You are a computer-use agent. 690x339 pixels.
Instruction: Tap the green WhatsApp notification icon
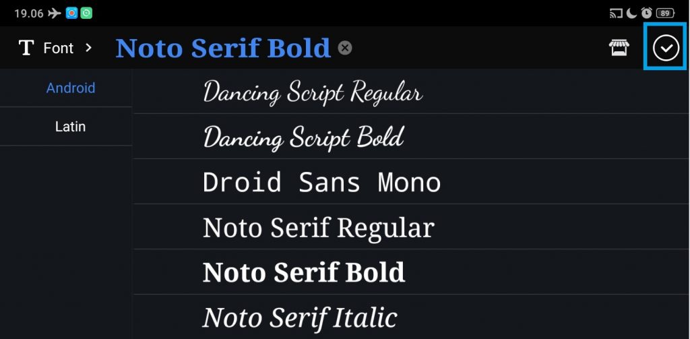86,13
